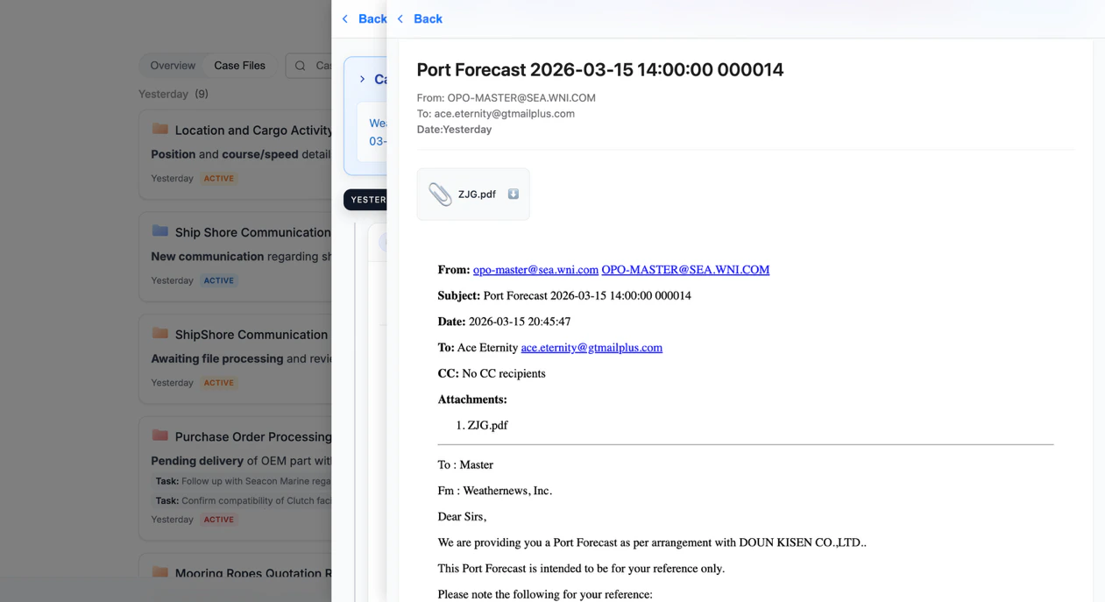The height and width of the screenshot is (602, 1105).
Task: Click the paperclip icon on the ZJG.pdf attachment
Action: click(438, 194)
